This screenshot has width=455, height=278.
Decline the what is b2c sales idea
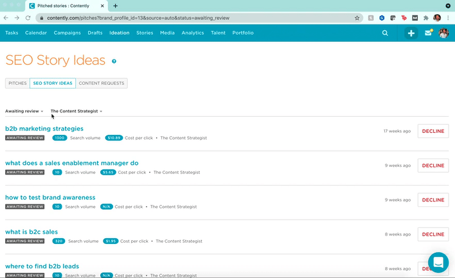coord(433,234)
